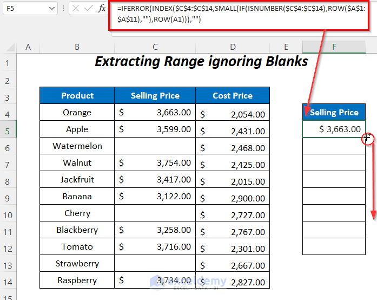Select Jackfruit's selling price 3,417.00
This screenshot has width=377, height=300.
[155, 180]
